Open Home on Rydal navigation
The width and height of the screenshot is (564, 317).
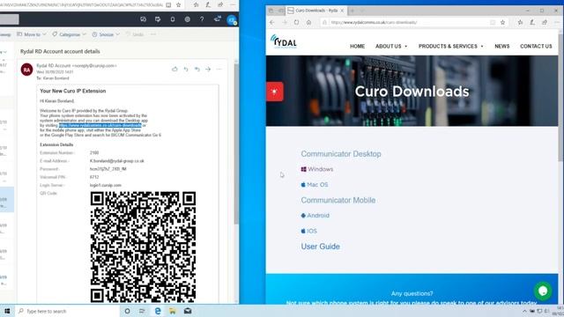(357, 47)
